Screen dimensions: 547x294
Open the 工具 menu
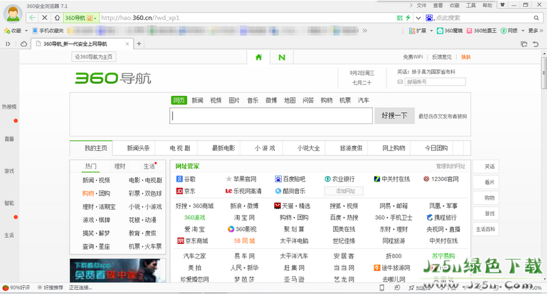coord(471,5)
